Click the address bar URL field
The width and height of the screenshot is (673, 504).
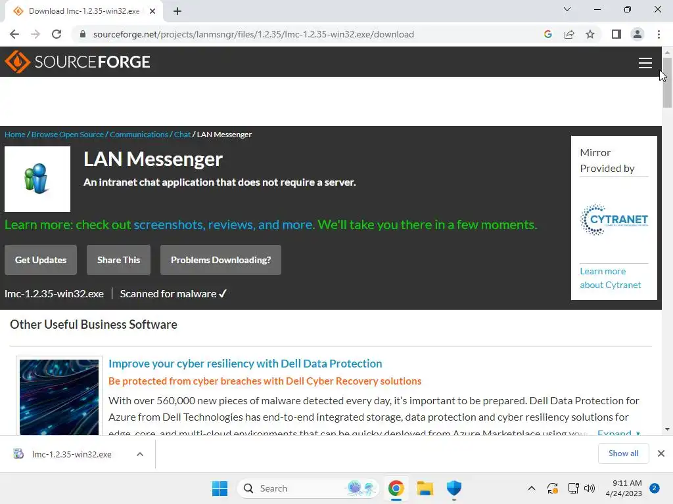(253, 34)
